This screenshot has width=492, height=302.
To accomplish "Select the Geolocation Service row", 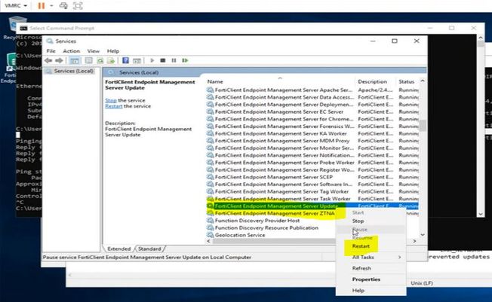I will tap(272, 235).
